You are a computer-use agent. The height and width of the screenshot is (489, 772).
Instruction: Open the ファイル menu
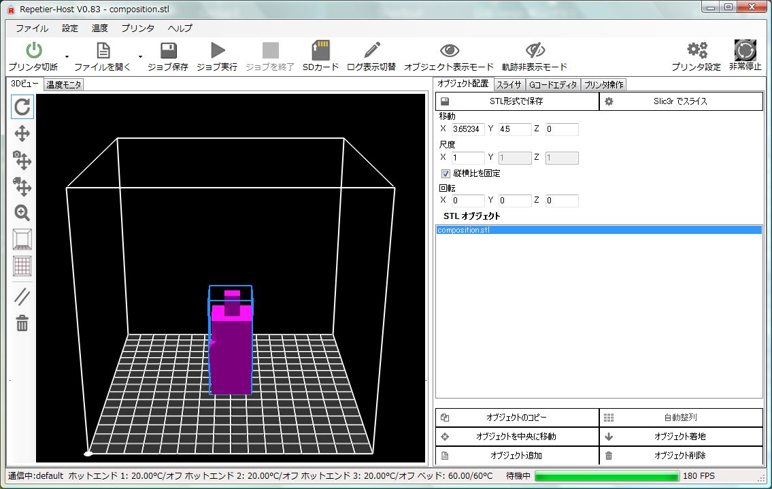click(x=31, y=28)
